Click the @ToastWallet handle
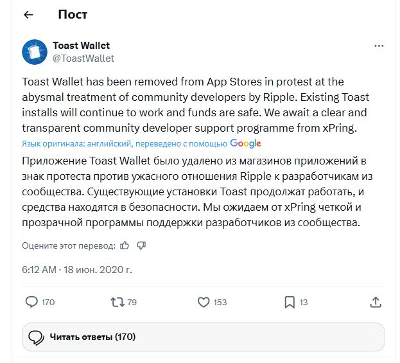 [x=83, y=58]
